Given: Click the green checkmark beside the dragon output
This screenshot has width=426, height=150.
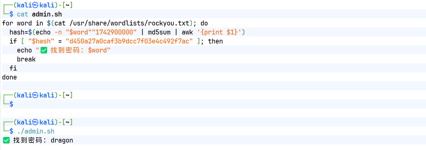Looking at the screenshot, I should click(6, 140).
